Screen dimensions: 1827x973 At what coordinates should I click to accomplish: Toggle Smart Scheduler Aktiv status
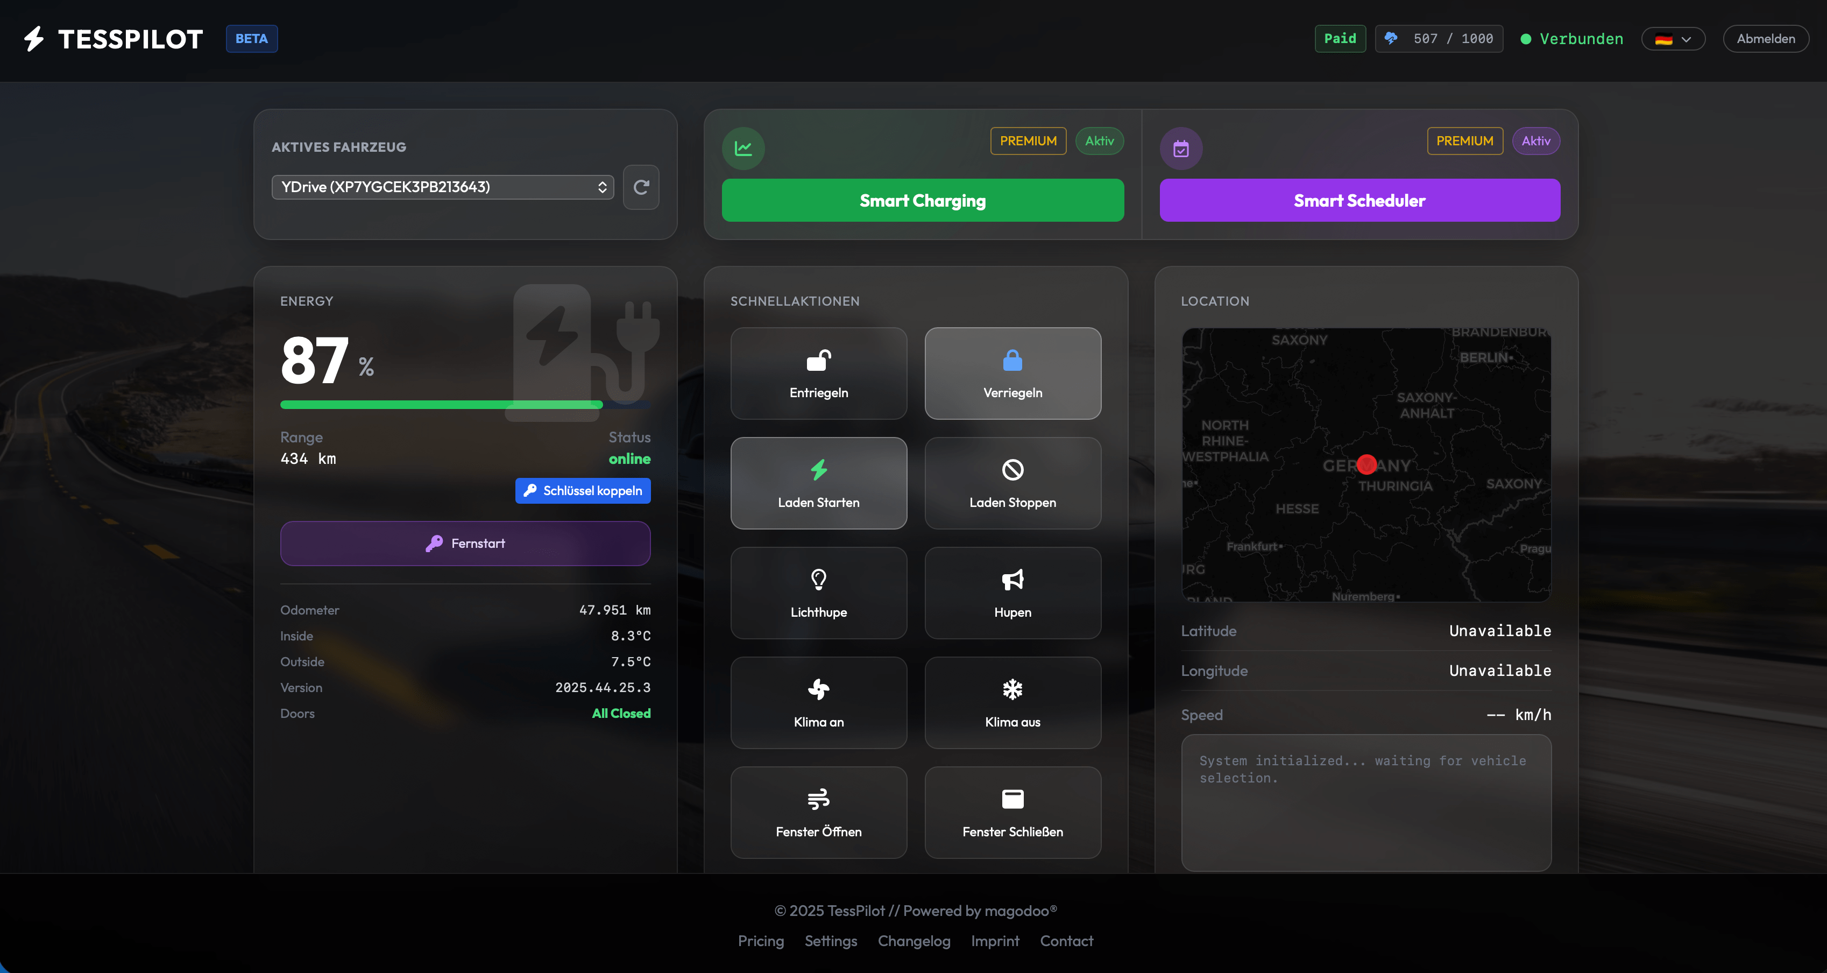tap(1536, 140)
